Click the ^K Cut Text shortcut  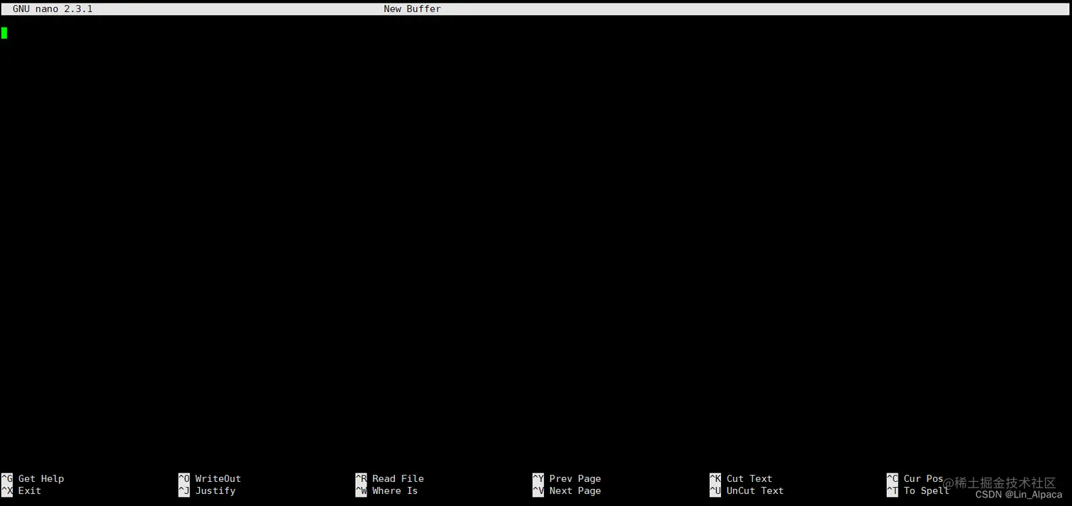click(741, 478)
